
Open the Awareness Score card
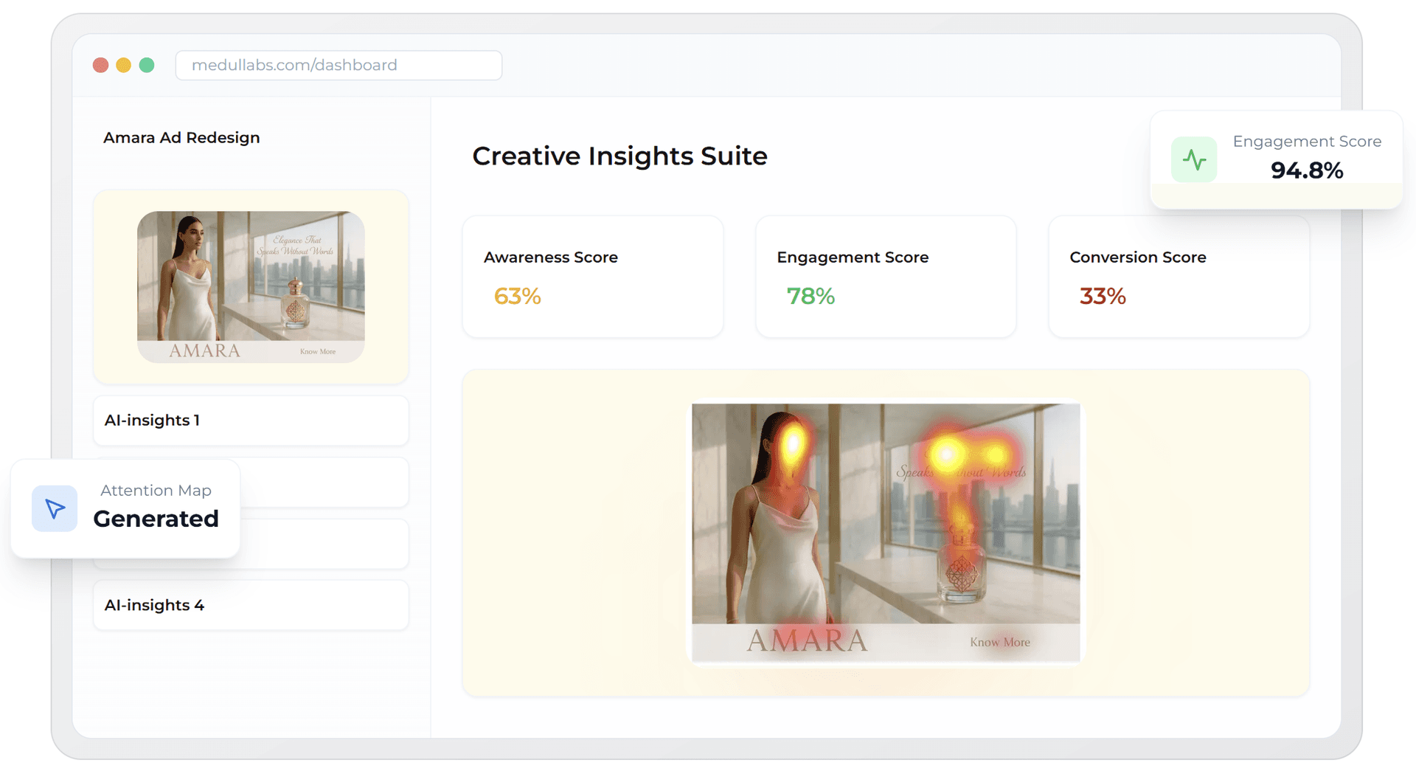pos(592,277)
